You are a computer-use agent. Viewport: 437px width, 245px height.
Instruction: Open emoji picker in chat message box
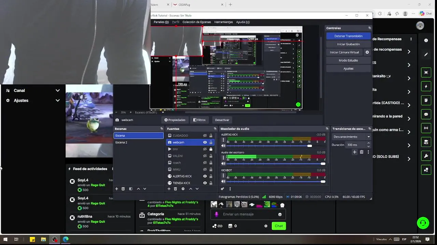point(280,214)
